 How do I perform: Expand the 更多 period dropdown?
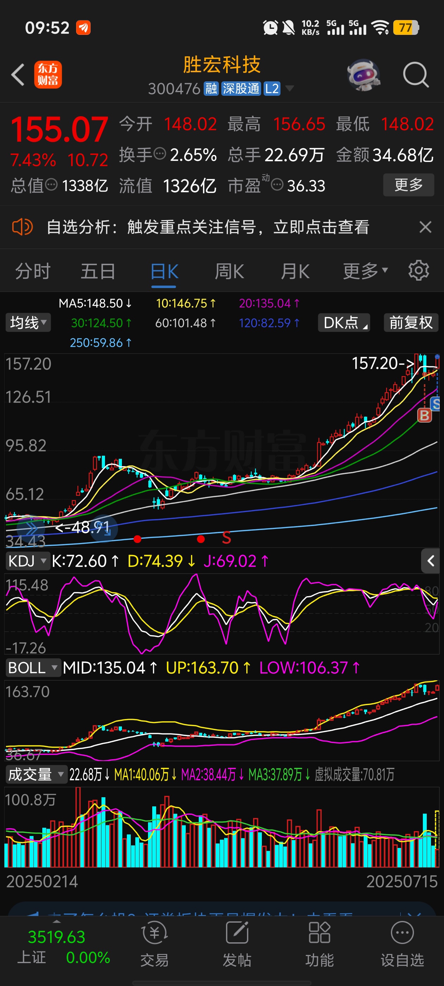pos(365,272)
